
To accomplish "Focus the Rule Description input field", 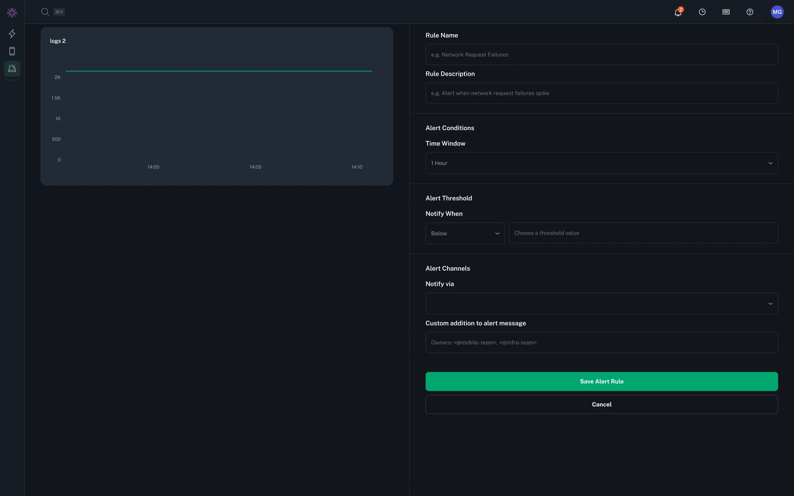I will pyautogui.click(x=601, y=93).
